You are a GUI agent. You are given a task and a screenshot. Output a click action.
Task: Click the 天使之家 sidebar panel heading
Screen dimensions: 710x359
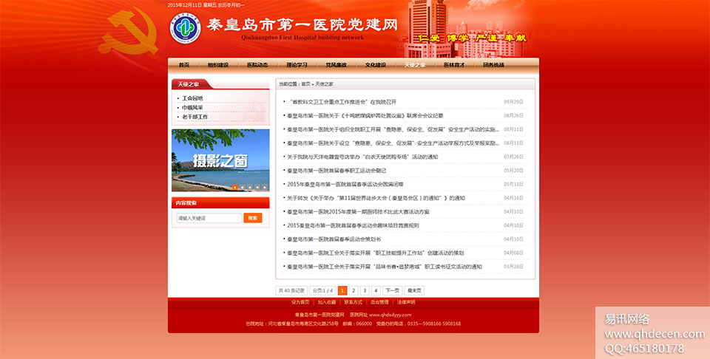click(x=189, y=84)
